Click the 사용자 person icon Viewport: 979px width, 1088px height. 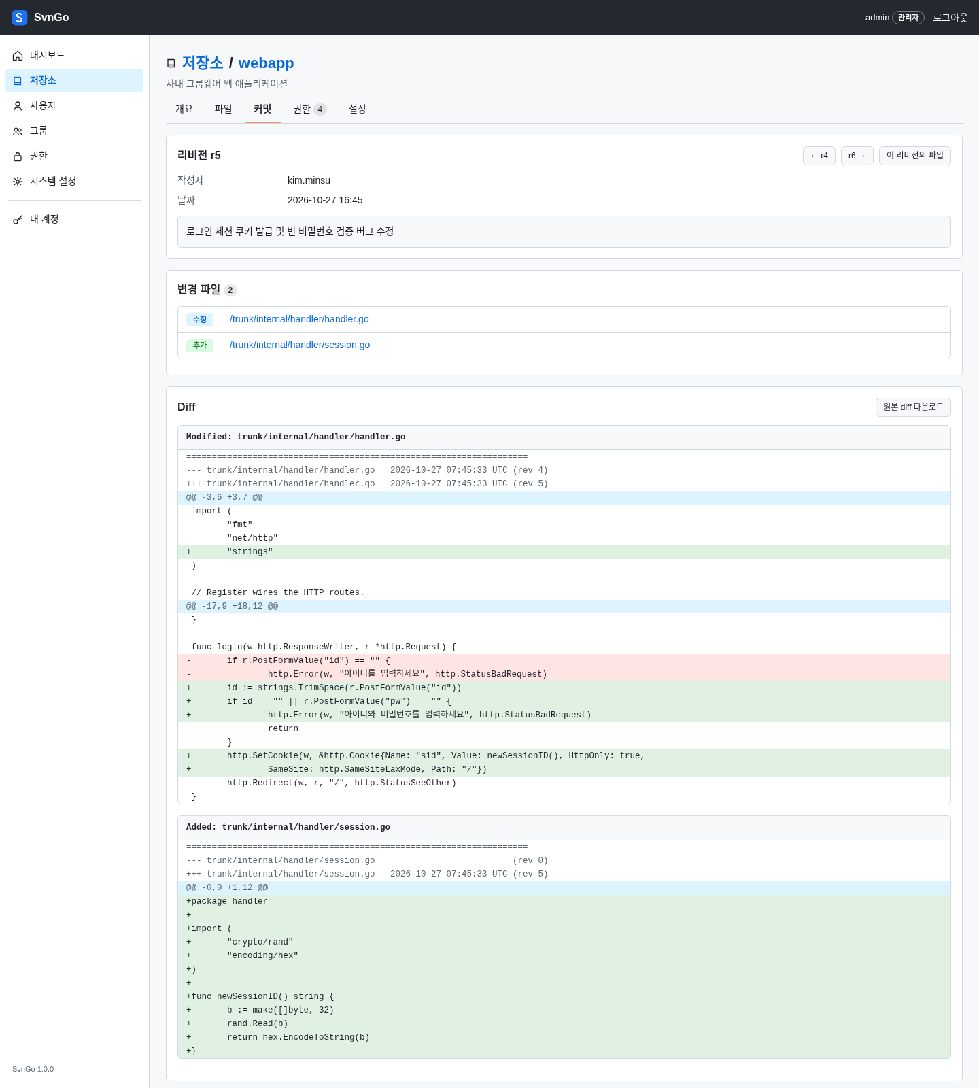click(18, 106)
